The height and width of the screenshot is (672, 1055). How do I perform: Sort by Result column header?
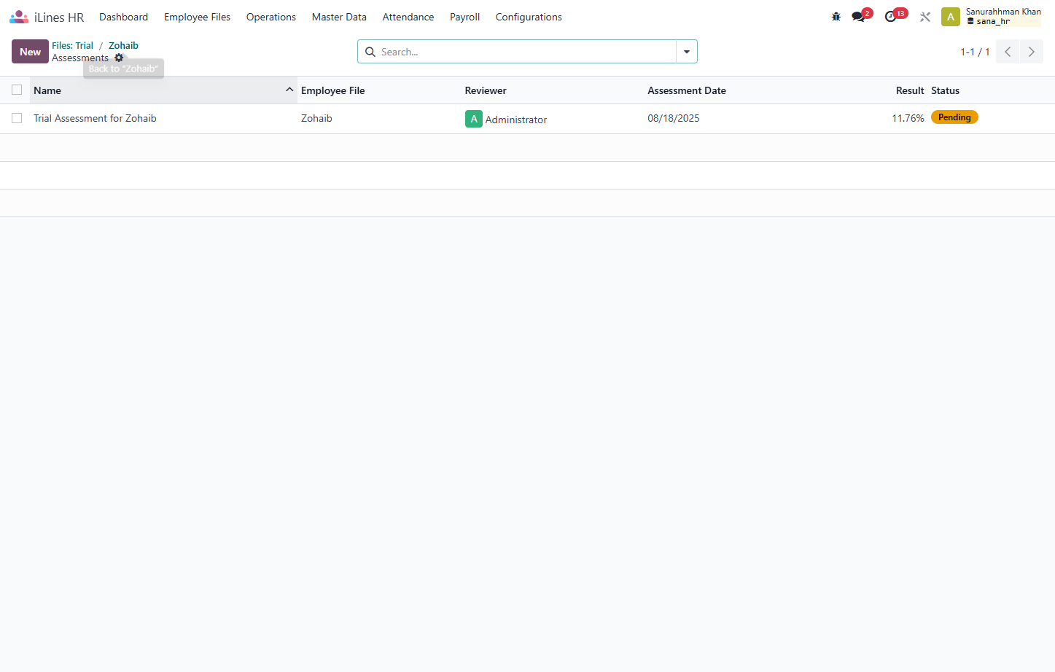point(910,90)
